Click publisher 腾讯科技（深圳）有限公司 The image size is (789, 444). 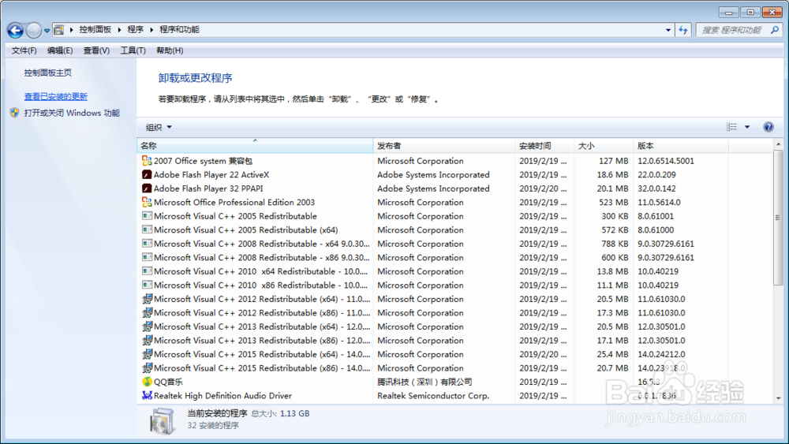[x=424, y=382]
